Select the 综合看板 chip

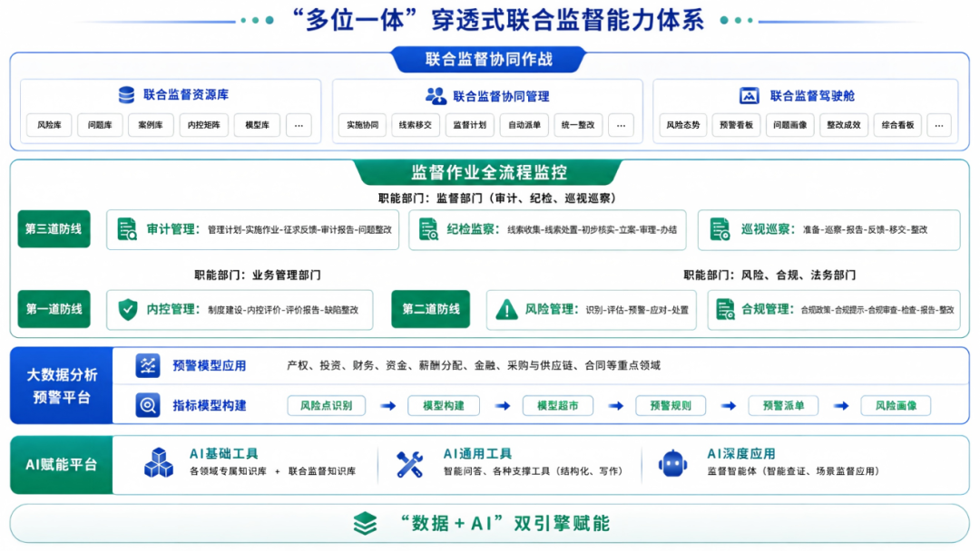click(897, 125)
